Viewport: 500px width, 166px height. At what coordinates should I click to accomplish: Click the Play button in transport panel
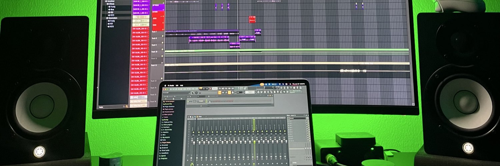pos(204,89)
